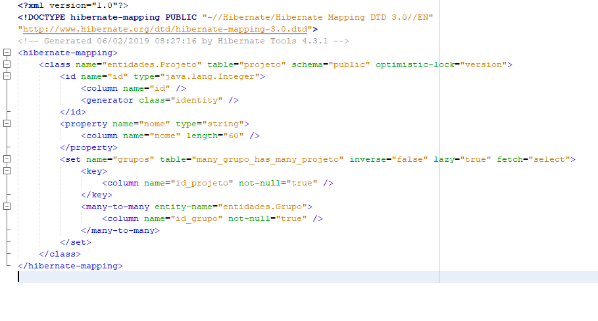Click the generator class "identity" value

tap(197, 100)
